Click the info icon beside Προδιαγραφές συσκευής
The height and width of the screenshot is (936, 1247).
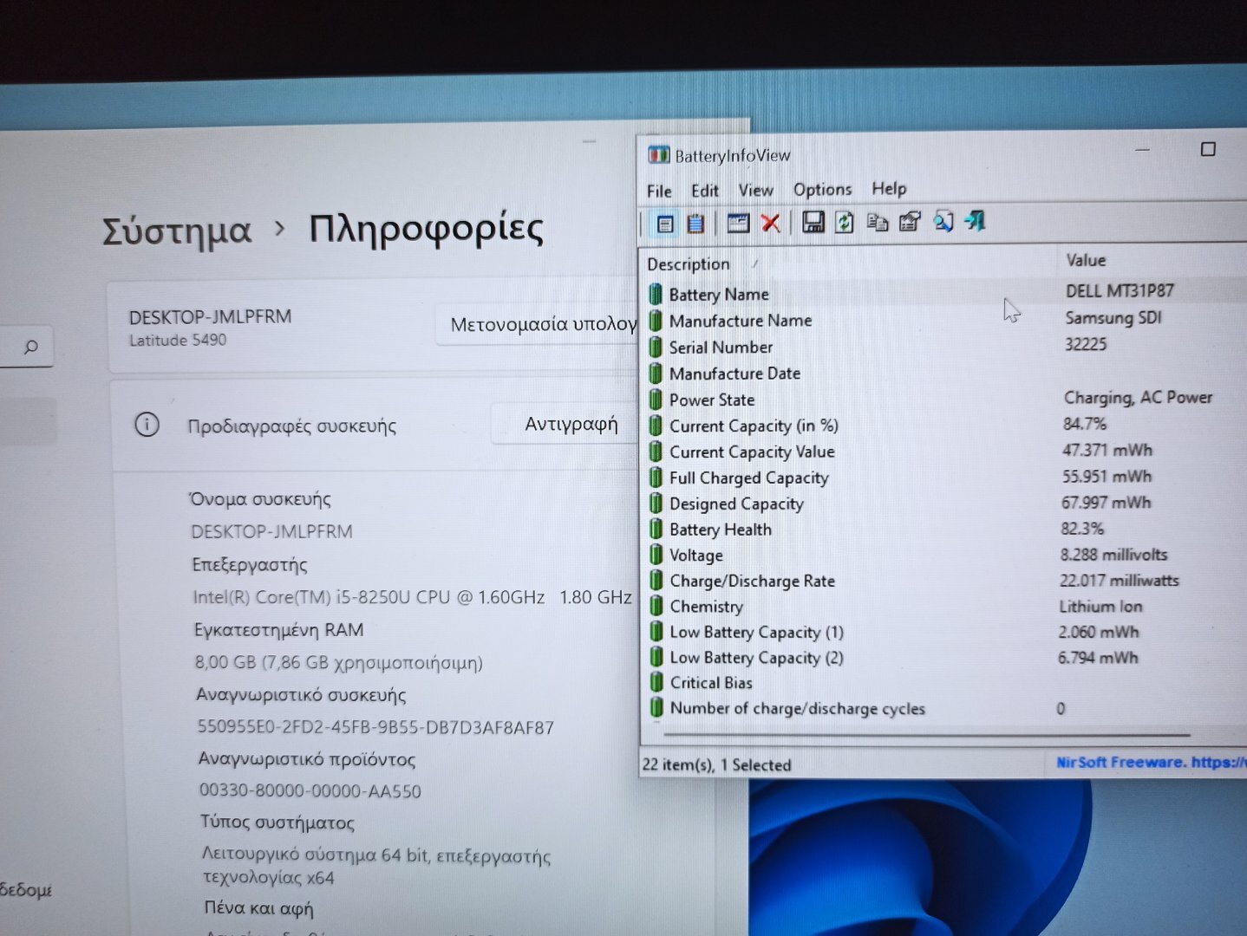[x=147, y=425]
